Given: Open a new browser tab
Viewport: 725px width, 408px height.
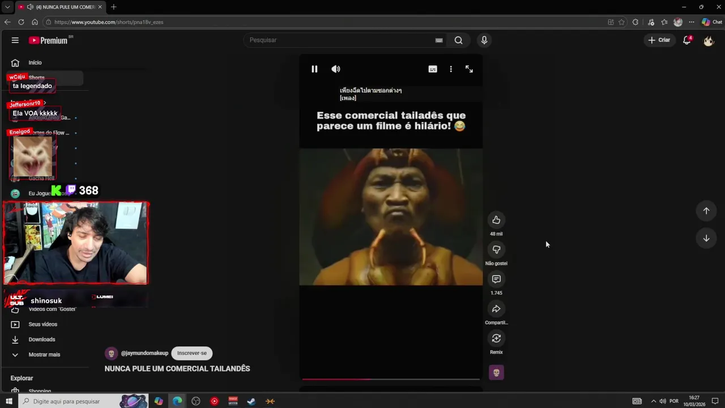Looking at the screenshot, I should pyautogui.click(x=113, y=7).
